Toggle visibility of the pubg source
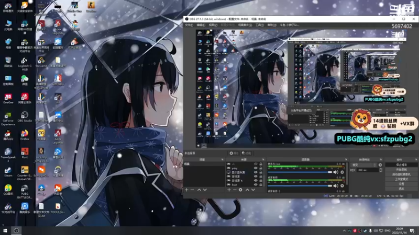 coord(256,168)
